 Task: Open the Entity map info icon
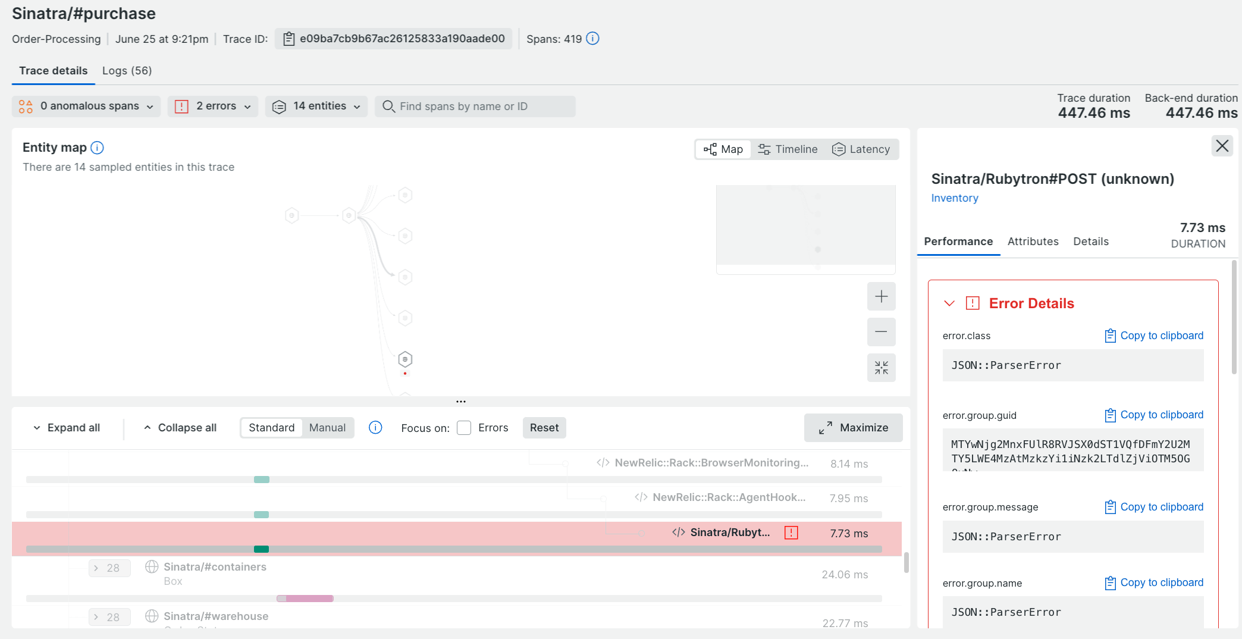click(97, 148)
